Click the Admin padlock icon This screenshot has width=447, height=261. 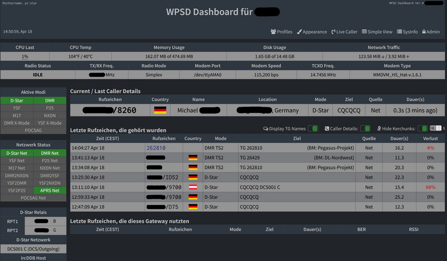[x=424, y=32]
